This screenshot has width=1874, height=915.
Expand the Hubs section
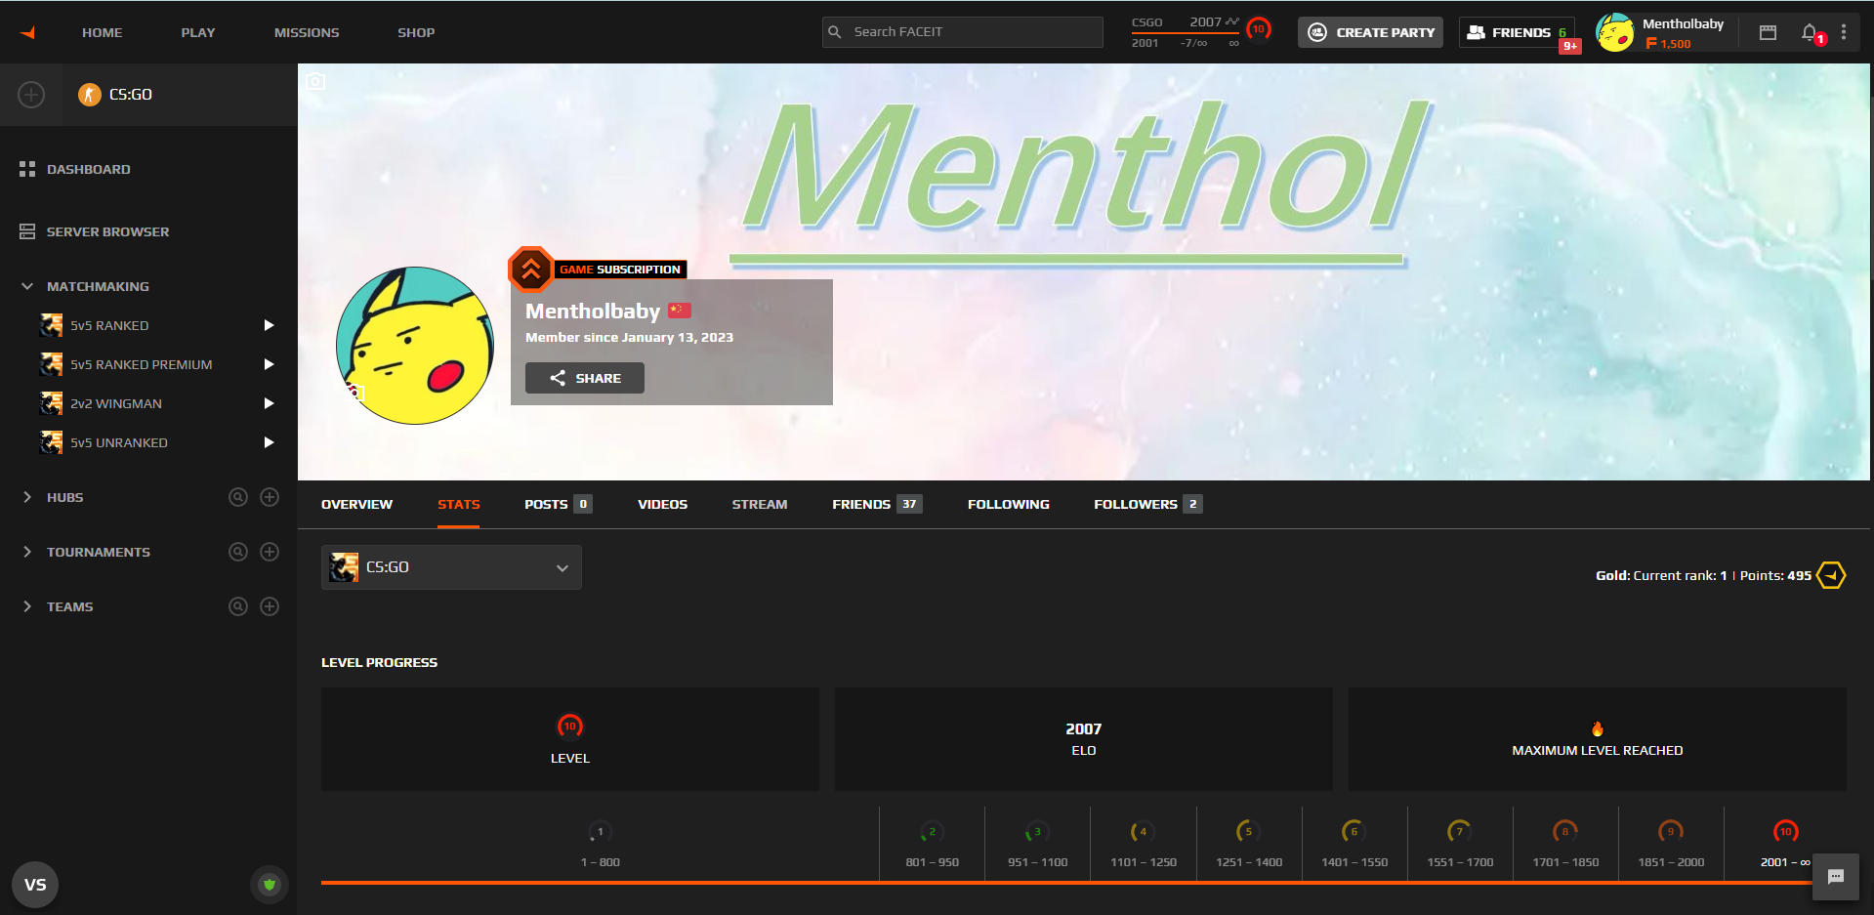[27, 497]
